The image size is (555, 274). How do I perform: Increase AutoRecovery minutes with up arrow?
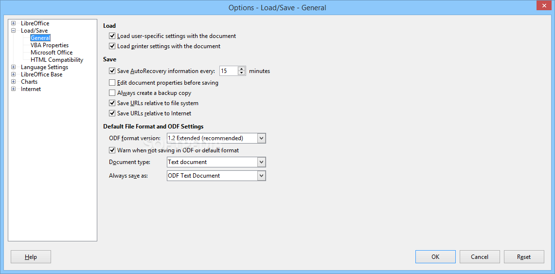[x=242, y=69]
